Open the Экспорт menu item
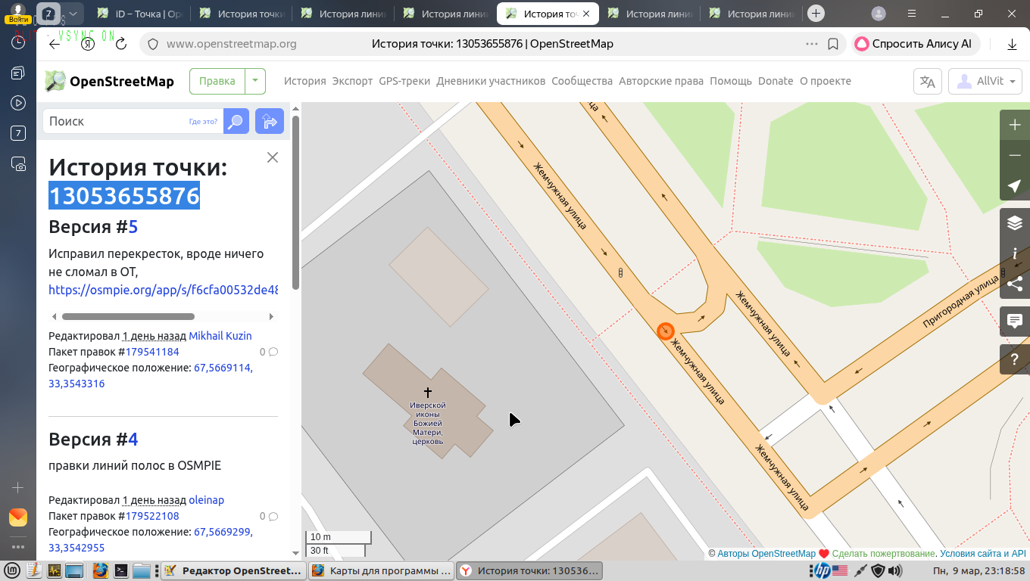Screen dimensions: 1030x581 click(x=352, y=81)
